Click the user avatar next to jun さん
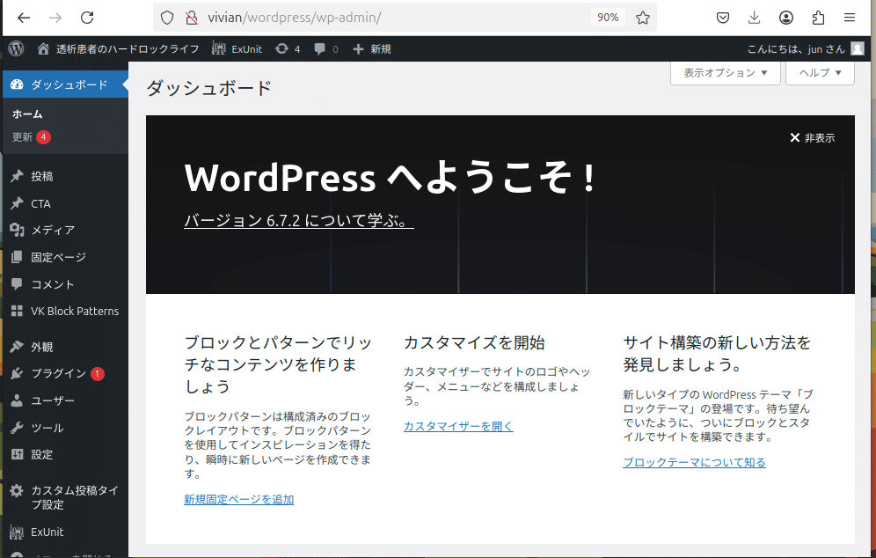The width and height of the screenshot is (876, 558). [858, 48]
